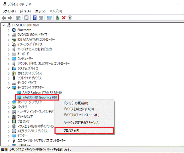Click the Update driver toolbar icon
Screen dimensions: 184x153
(x=58, y=18)
